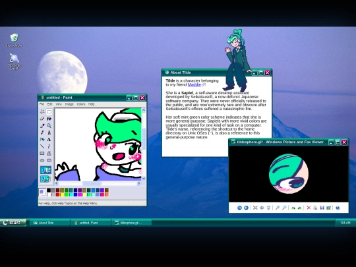
Task: Choose the Ellipse tool in Paint
Action: (x=42, y=160)
